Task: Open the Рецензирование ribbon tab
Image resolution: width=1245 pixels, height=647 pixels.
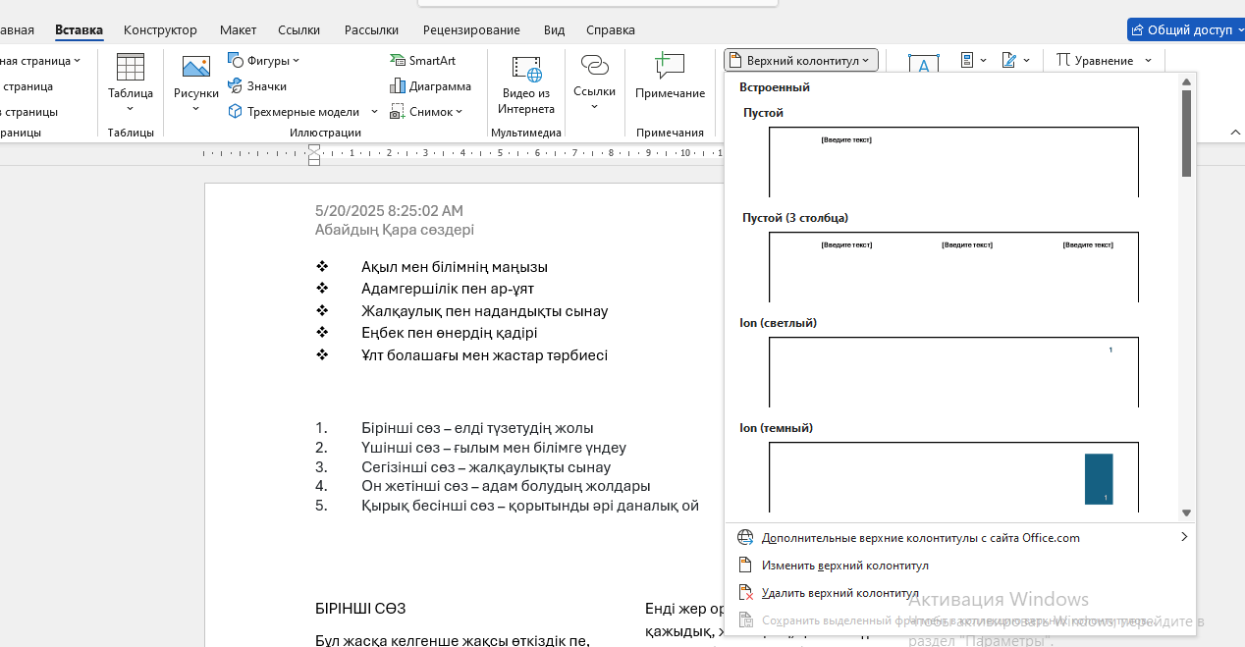Action: click(x=471, y=29)
